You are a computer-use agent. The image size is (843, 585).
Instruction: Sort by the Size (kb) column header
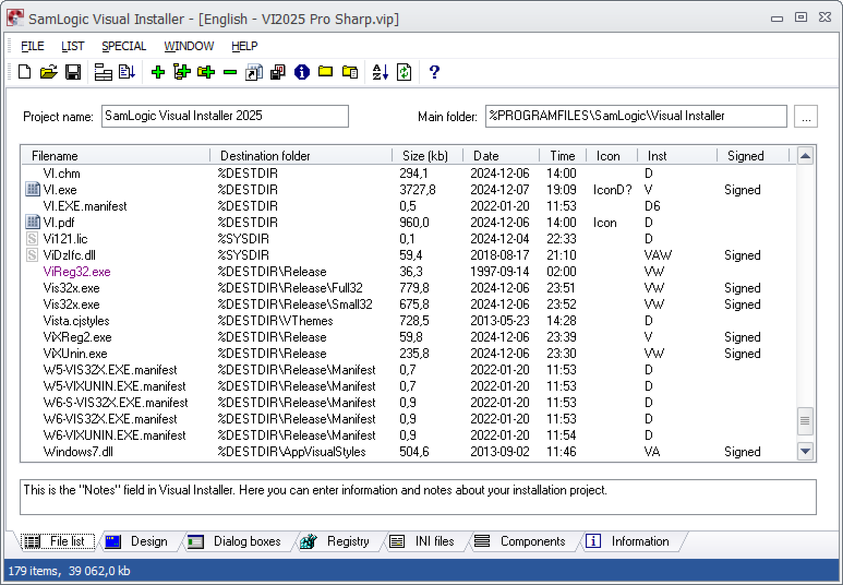tap(427, 156)
